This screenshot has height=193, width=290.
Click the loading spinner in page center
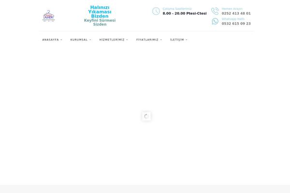click(x=146, y=116)
